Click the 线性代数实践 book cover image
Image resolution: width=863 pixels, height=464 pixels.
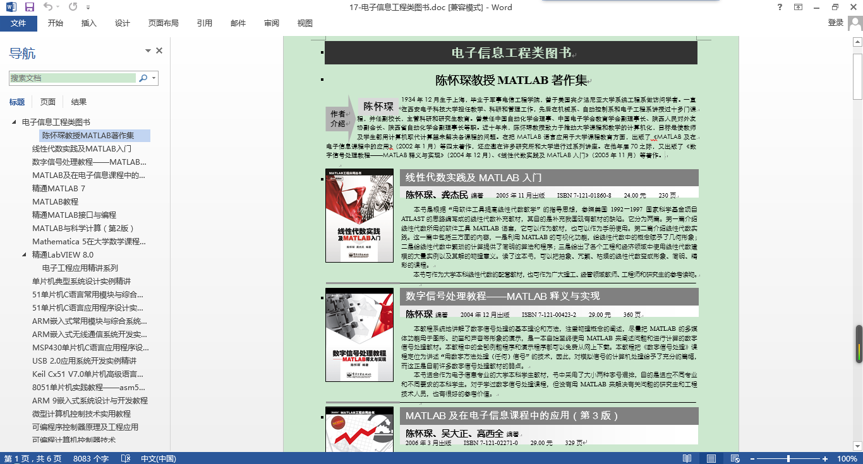click(359, 215)
